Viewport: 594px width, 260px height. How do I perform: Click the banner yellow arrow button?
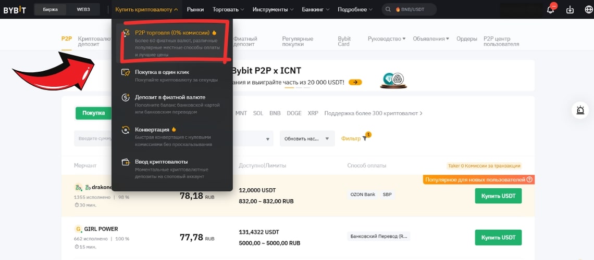pos(355,82)
